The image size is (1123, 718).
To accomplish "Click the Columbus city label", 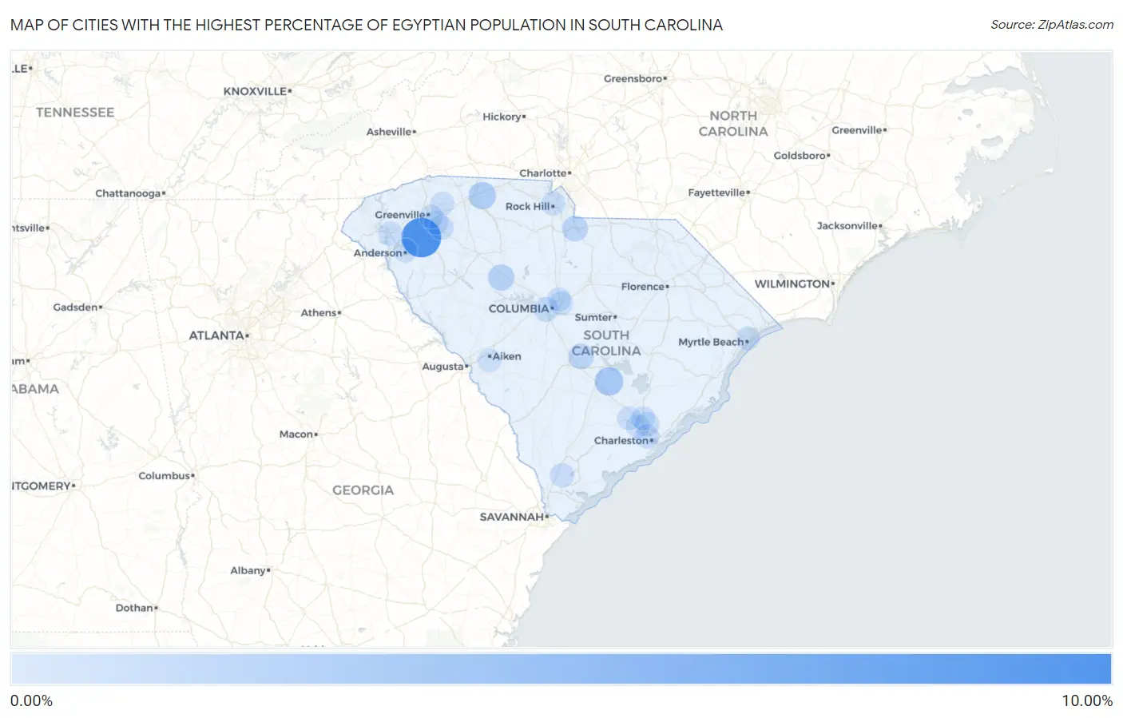I will coord(165,475).
